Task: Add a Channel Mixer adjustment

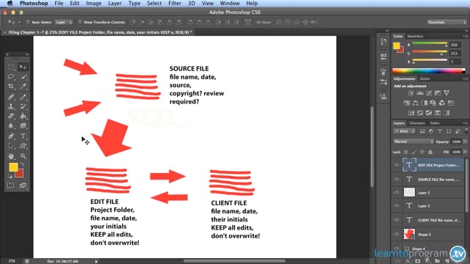Action: 442,103
